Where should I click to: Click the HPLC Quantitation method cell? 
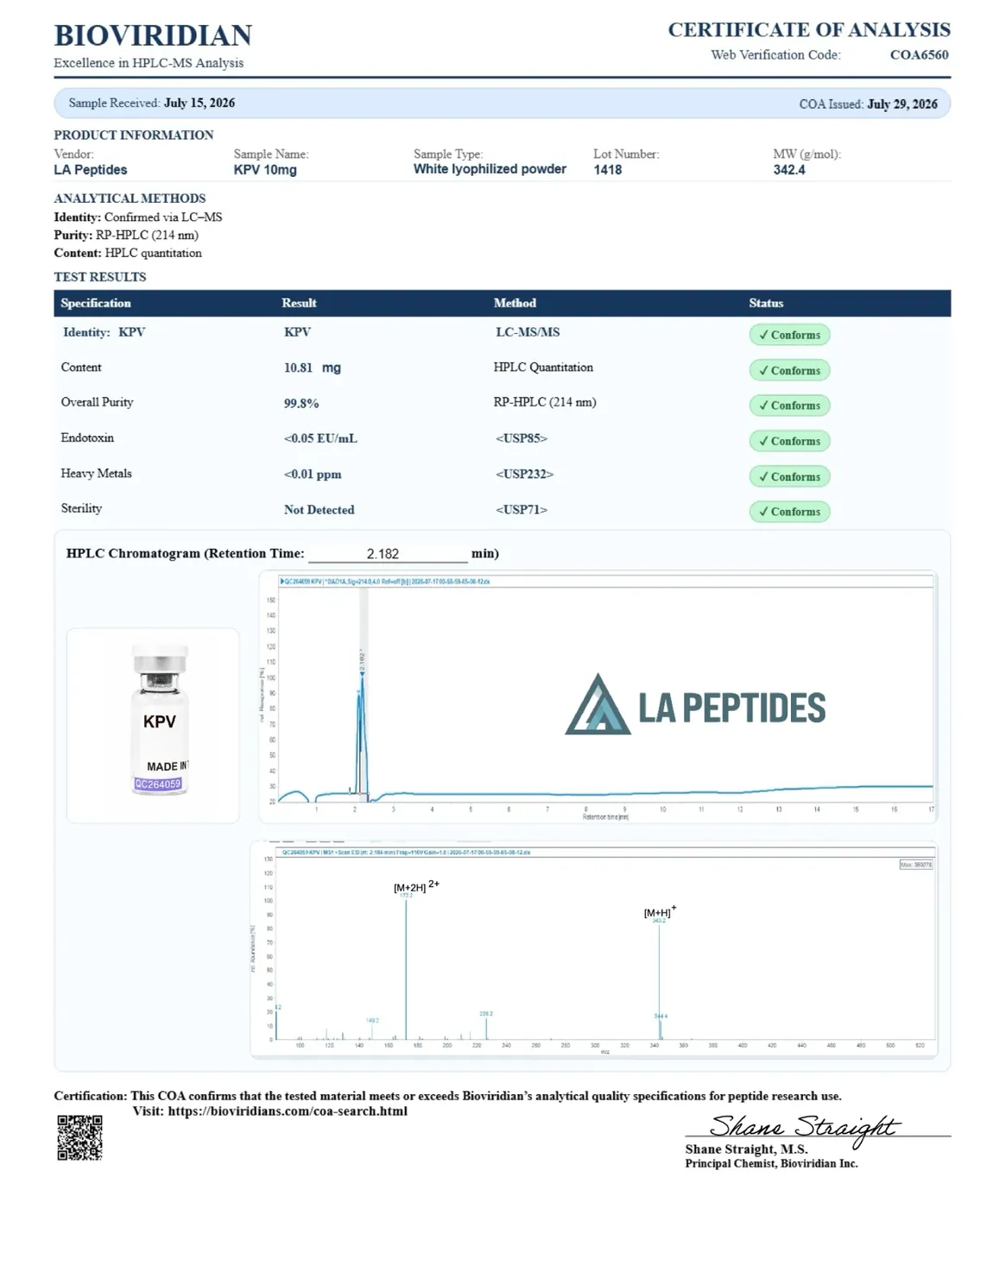click(x=543, y=368)
